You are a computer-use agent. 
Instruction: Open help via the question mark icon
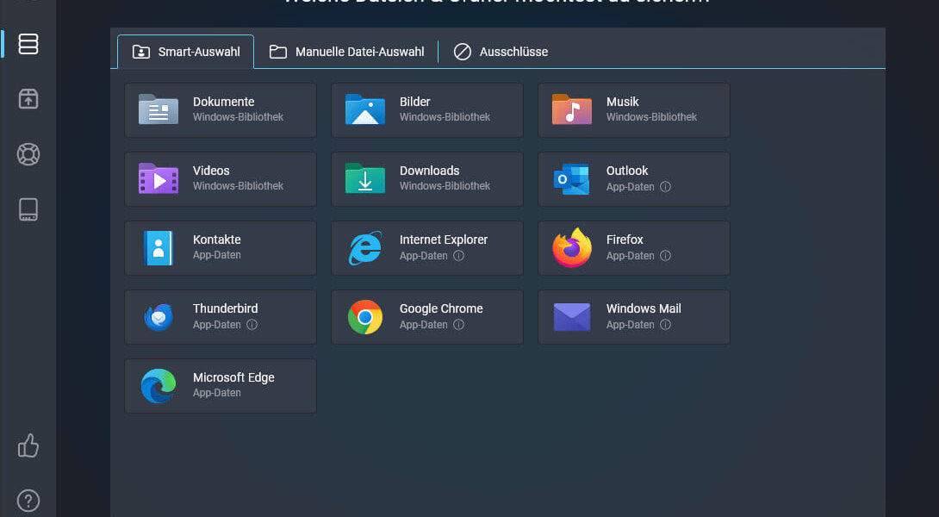28,500
